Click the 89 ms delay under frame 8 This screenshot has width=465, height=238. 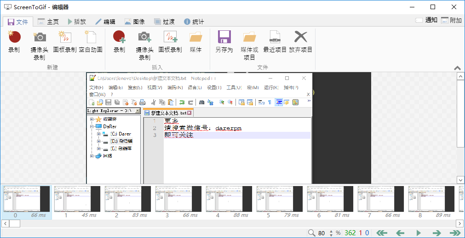click(x=443, y=215)
